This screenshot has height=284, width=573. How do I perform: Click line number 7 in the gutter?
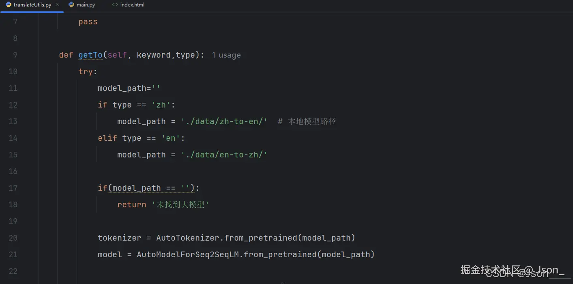pyautogui.click(x=15, y=22)
